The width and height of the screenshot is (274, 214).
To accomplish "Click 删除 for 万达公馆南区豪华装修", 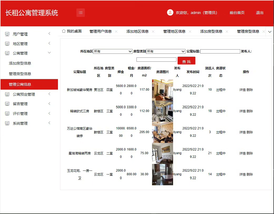I will click(250, 132).
